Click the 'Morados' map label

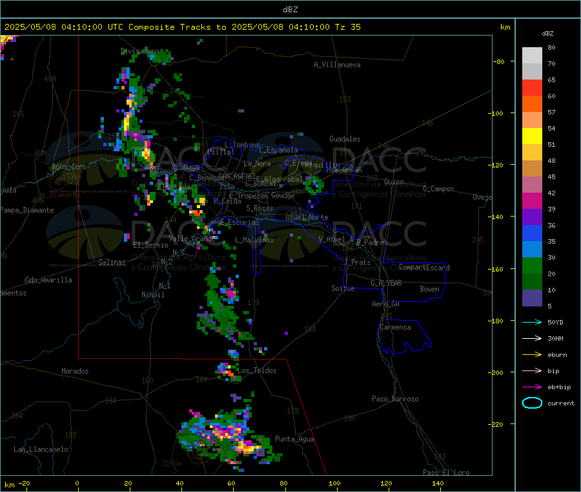click(76, 371)
